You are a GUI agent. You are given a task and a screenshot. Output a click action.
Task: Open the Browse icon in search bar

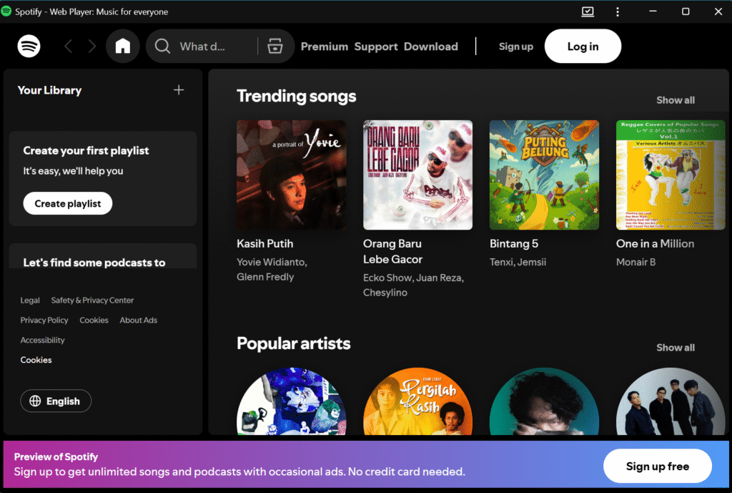click(x=275, y=47)
